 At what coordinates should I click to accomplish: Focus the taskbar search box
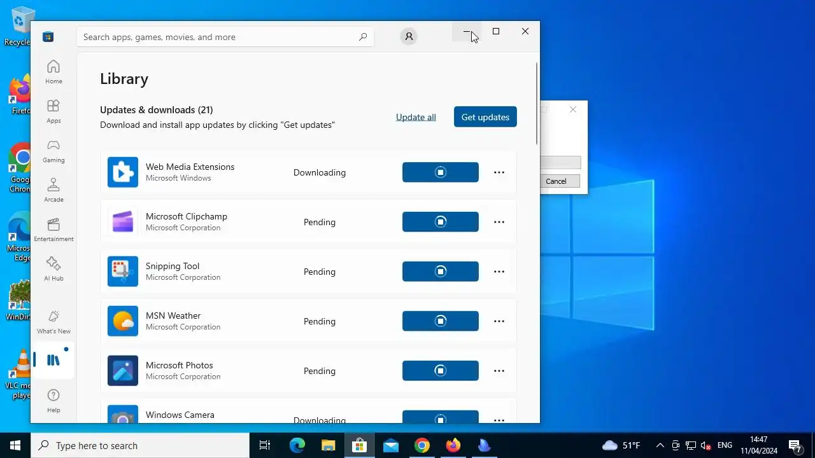pyautogui.click(x=140, y=445)
